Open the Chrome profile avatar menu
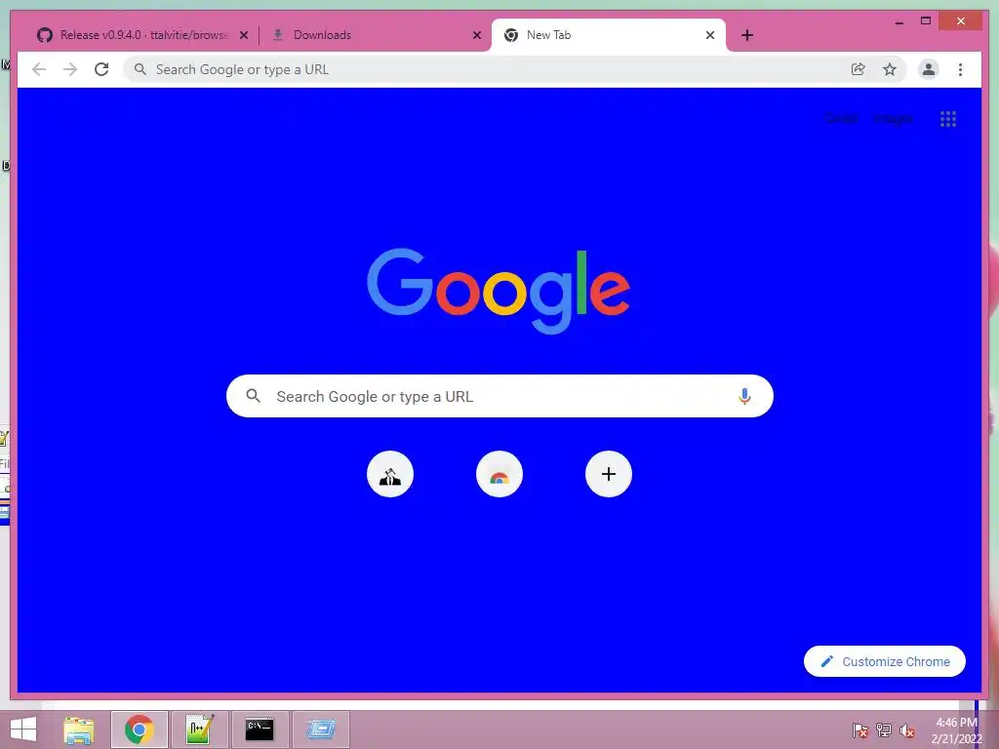This screenshot has height=749, width=999. [x=929, y=69]
